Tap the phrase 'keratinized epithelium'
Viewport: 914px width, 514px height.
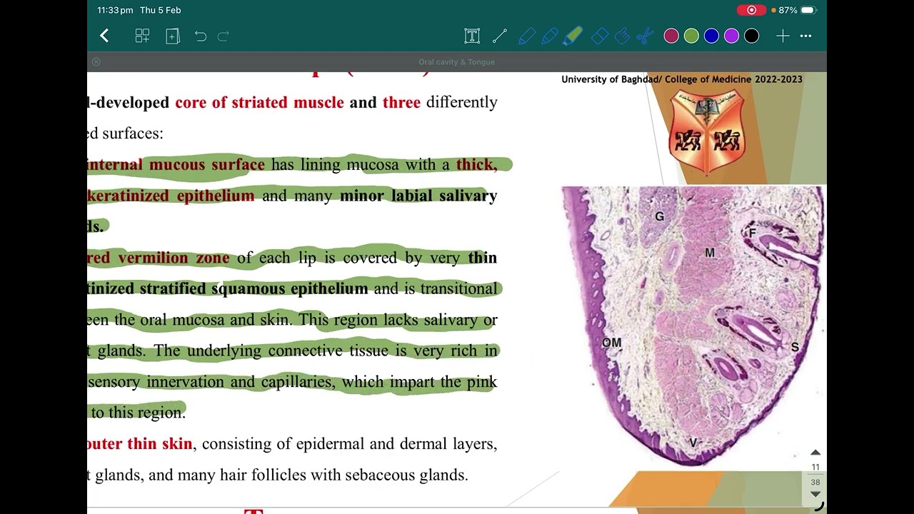(171, 196)
